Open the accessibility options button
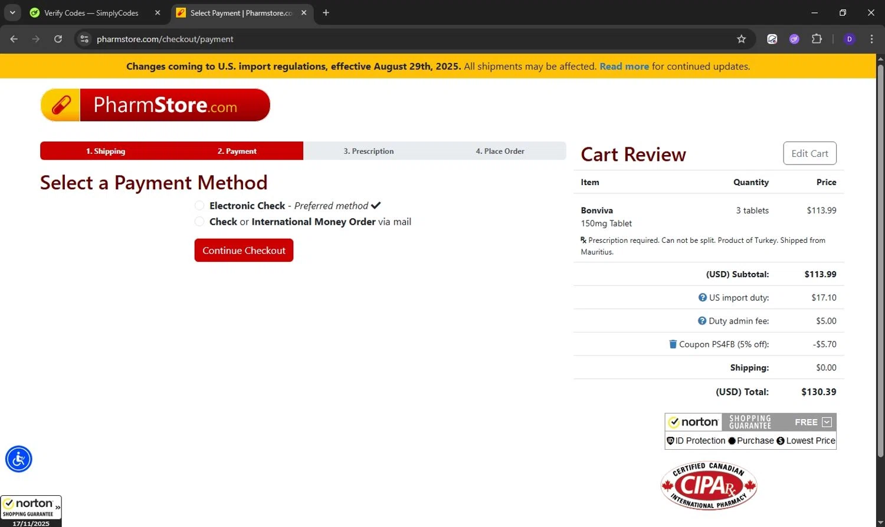Image resolution: width=885 pixels, height=527 pixels. coord(19,459)
